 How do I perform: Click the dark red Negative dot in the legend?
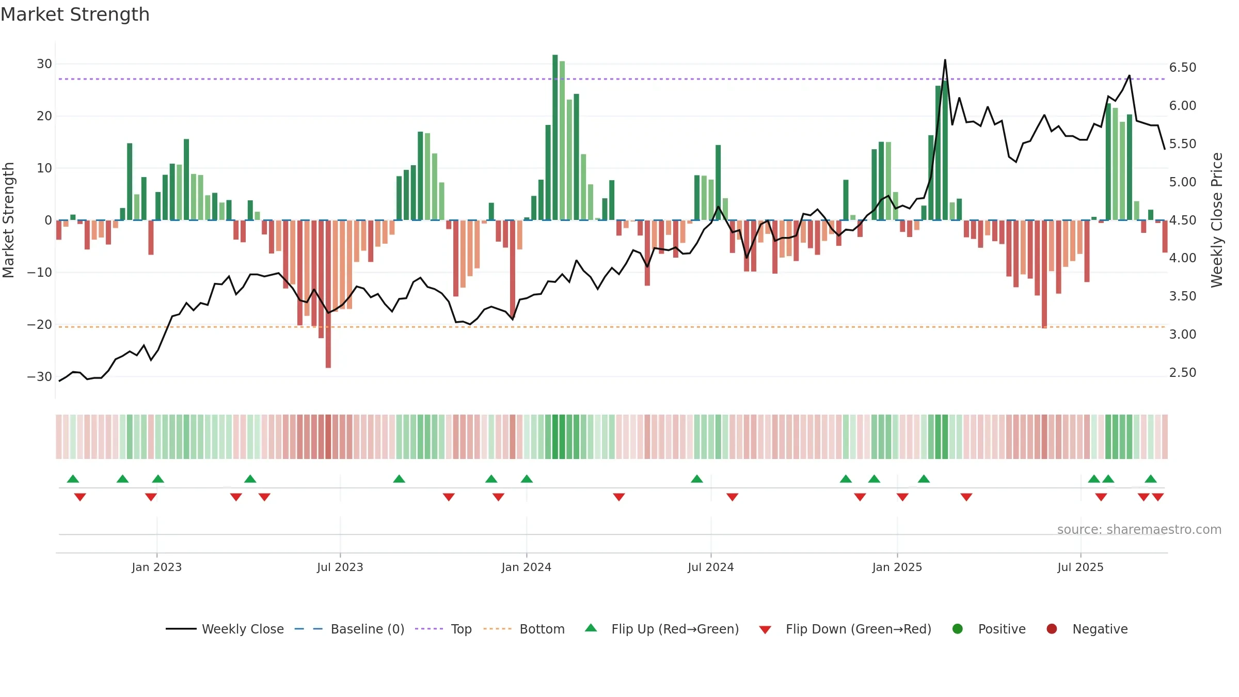[x=1052, y=629]
